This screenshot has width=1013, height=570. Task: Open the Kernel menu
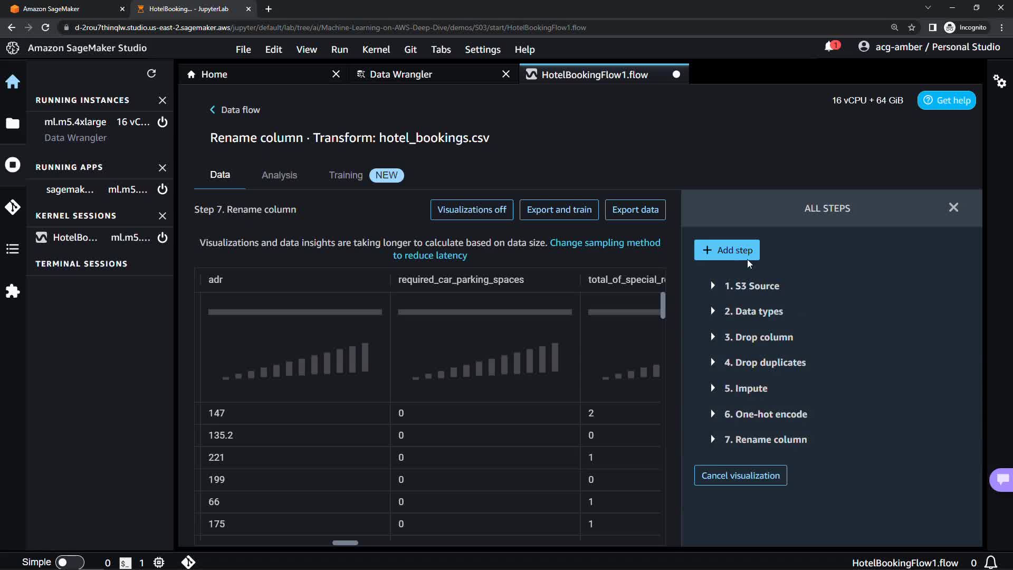tap(376, 49)
